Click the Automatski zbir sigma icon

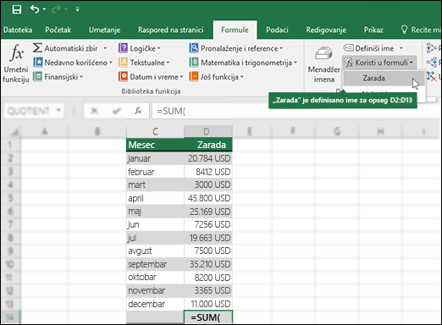pos(37,48)
